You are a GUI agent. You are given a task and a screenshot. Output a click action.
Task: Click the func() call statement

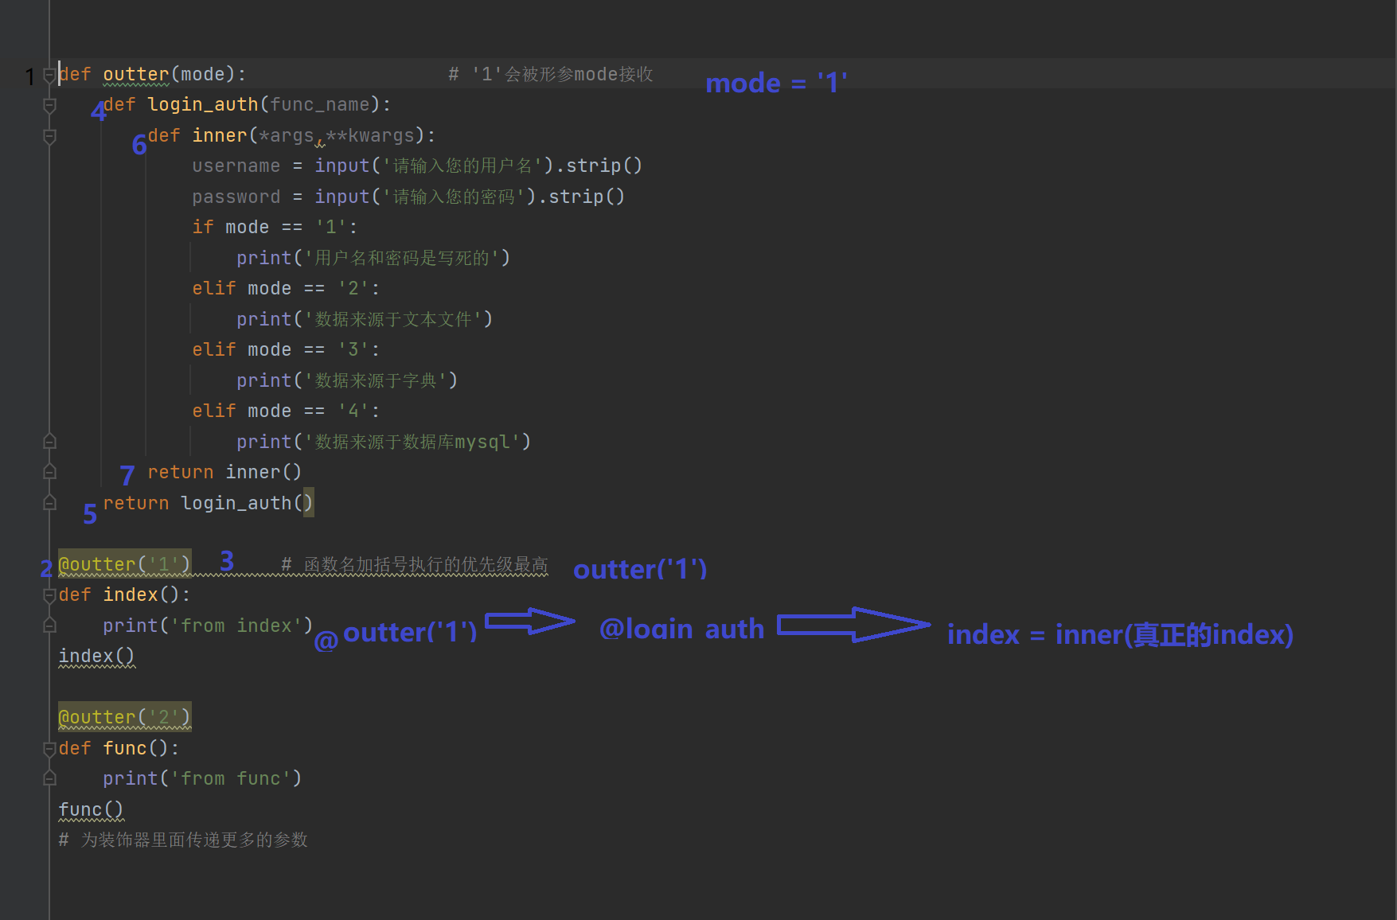pos(92,809)
